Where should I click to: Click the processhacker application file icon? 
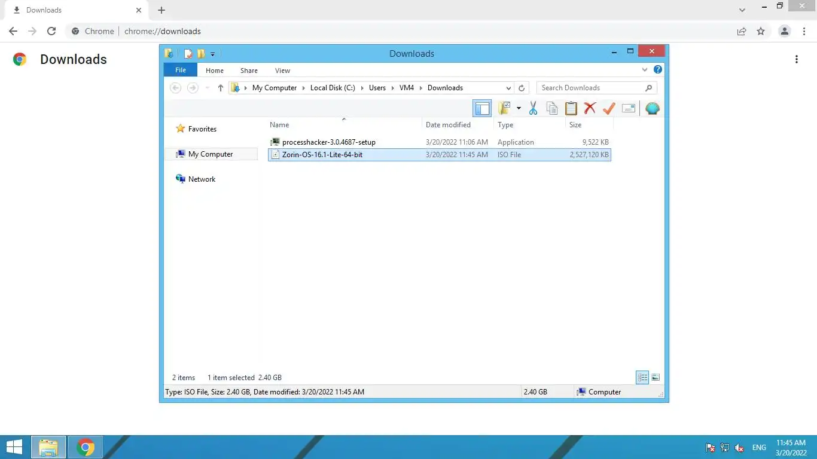point(275,142)
